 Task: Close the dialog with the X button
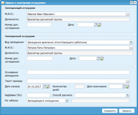(x=135, y=3)
